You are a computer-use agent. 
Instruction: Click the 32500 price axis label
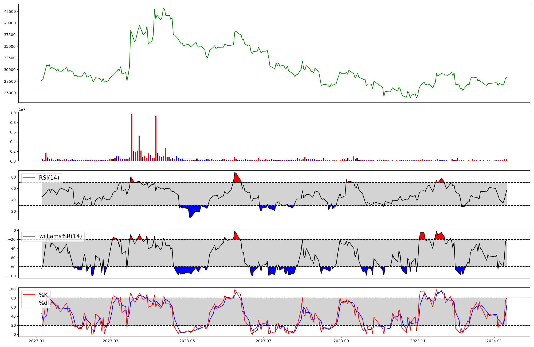(10, 58)
